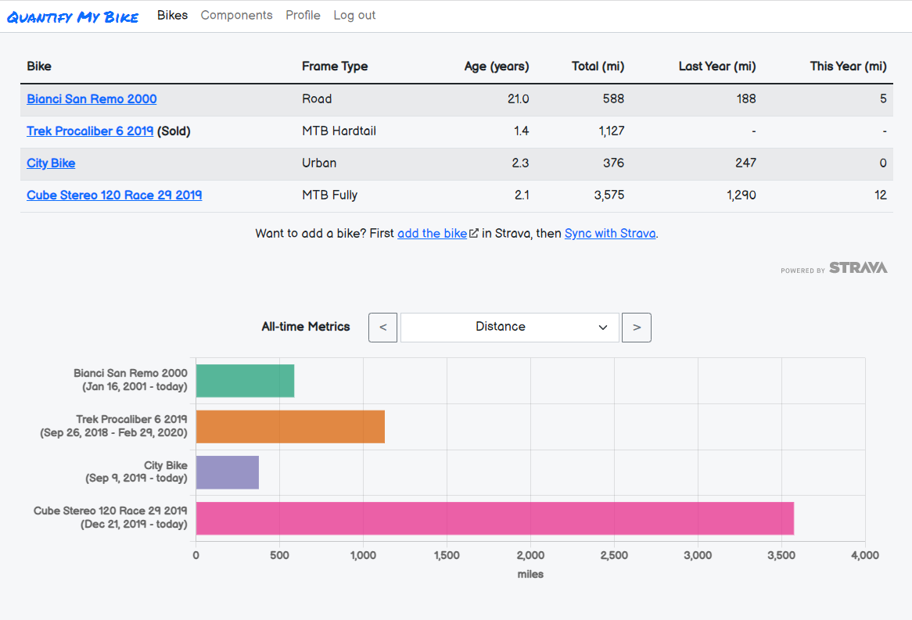This screenshot has width=912, height=620.
Task: Click the pink Cube Stereo bar
Action: pos(495,518)
